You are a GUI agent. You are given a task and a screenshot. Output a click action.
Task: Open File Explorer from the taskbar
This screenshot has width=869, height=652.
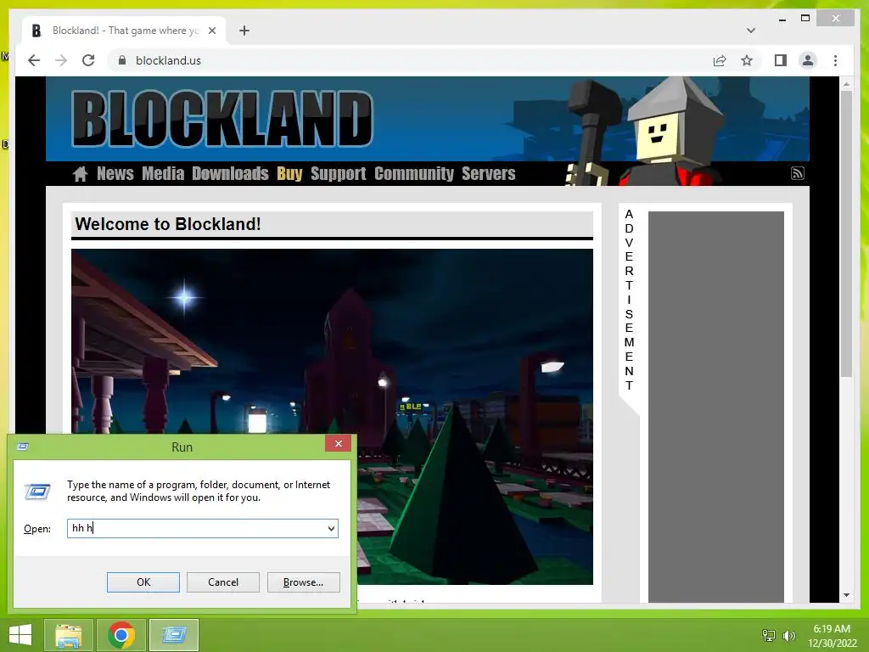tap(69, 635)
